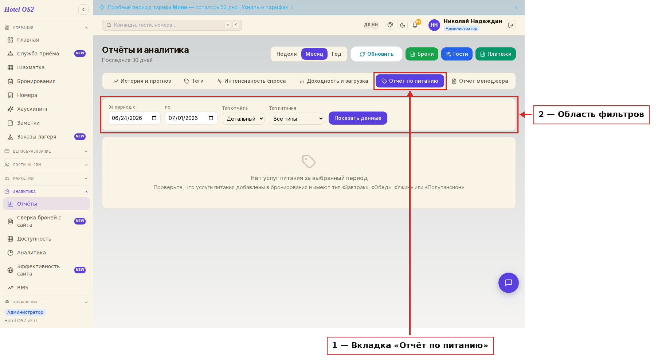This screenshot has width=658, height=363.
Task: Switch period to Неделя
Action: pyautogui.click(x=286, y=54)
